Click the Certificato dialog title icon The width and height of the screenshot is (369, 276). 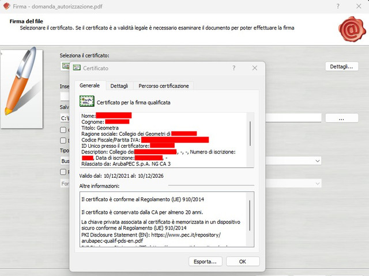[77, 68]
